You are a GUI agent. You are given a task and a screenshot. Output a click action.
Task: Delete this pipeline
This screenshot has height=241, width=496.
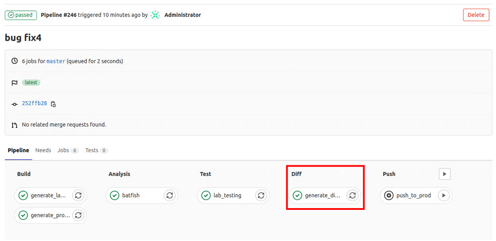click(x=476, y=15)
